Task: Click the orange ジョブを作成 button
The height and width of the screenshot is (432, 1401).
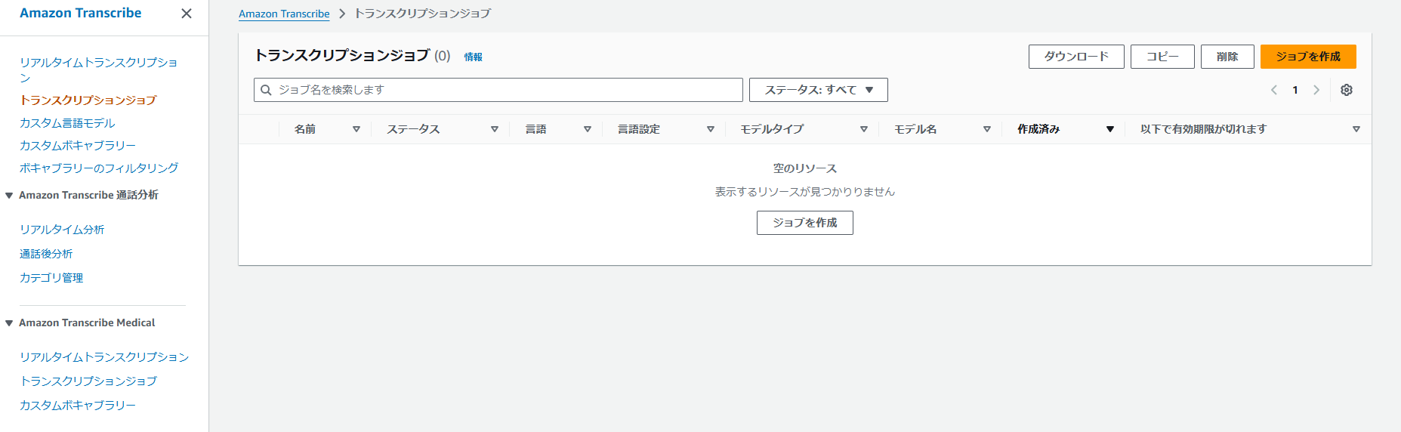Action: click(1308, 57)
